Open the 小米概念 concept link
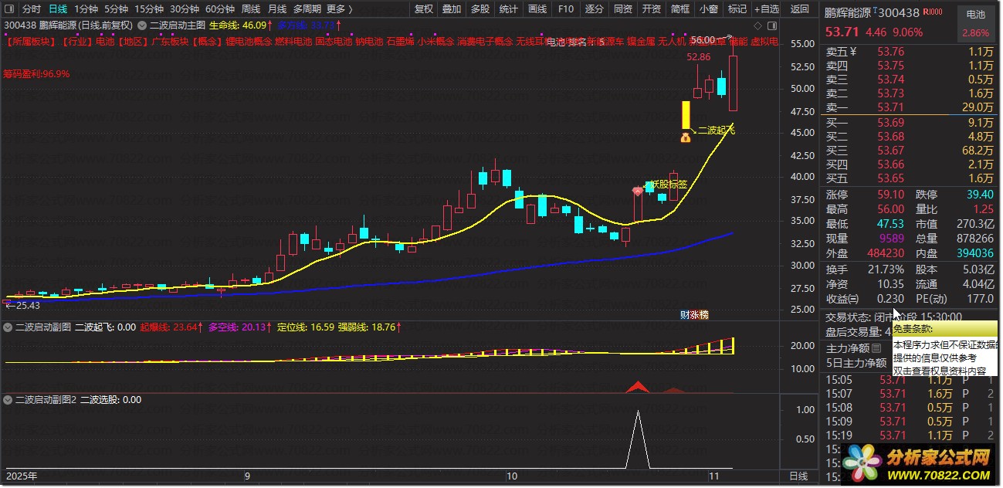 (435, 41)
